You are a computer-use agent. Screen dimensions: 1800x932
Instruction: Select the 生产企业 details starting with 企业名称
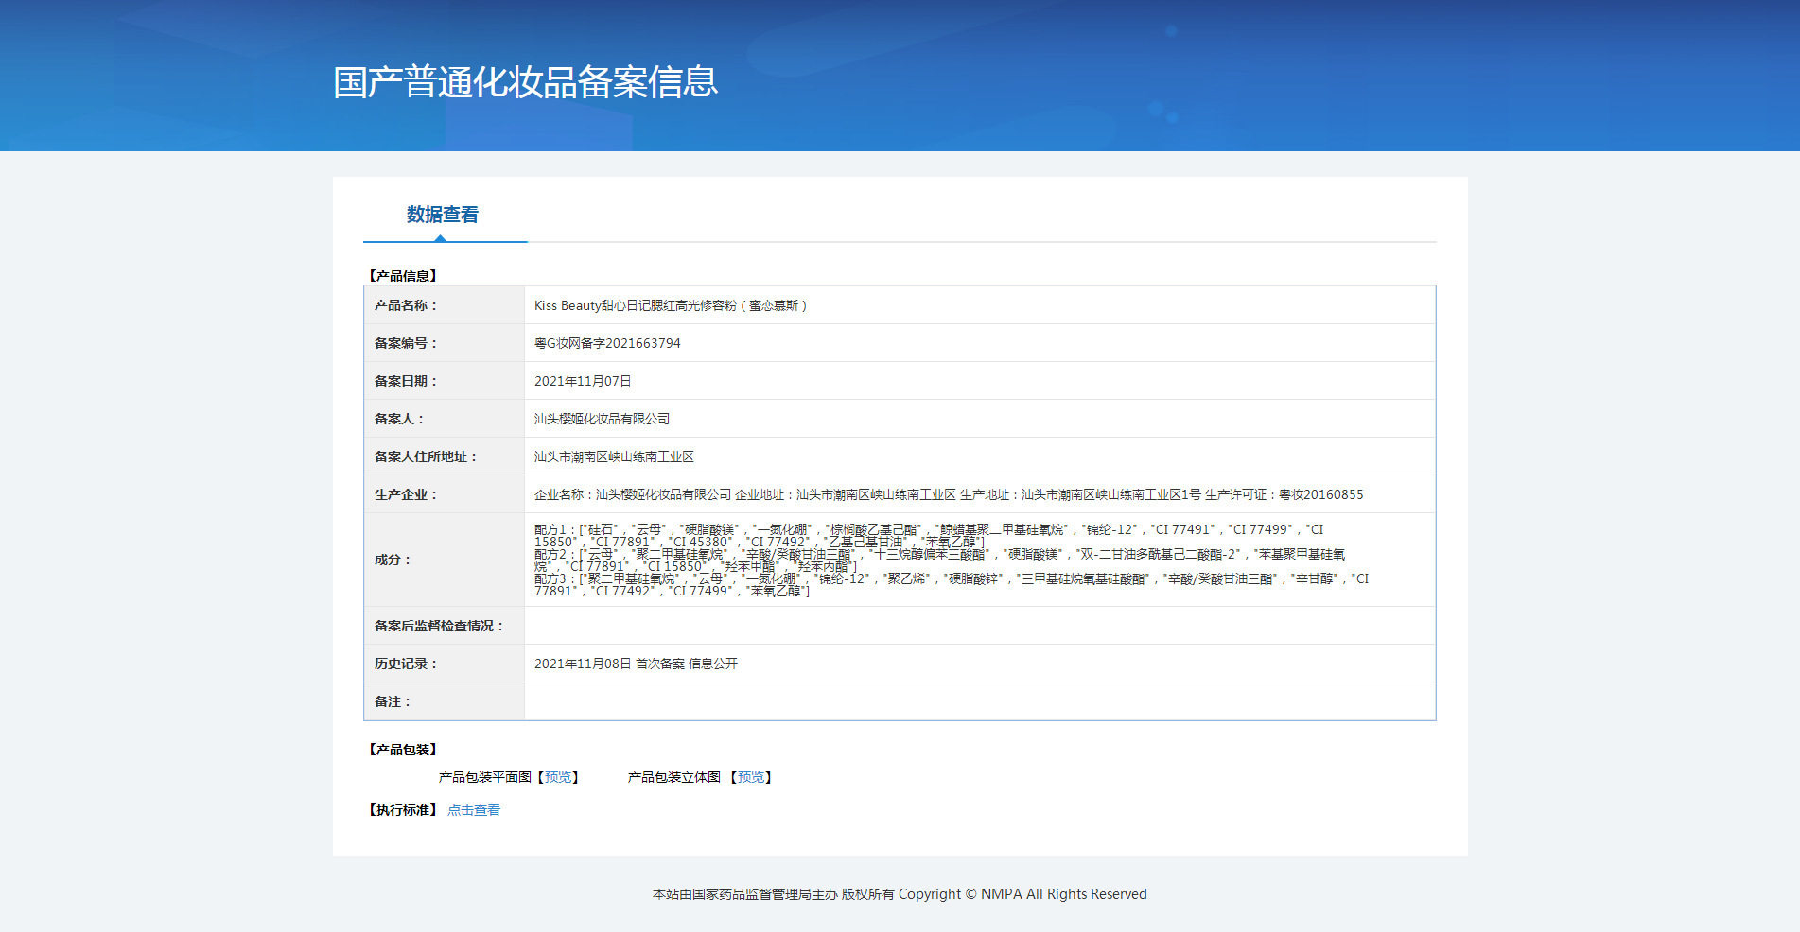(x=949, y=494)
